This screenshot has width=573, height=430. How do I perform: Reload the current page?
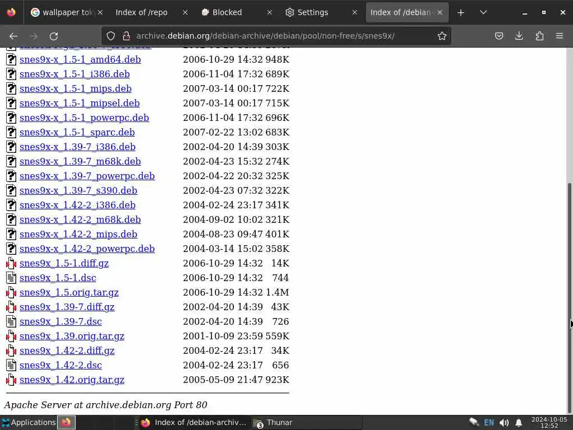click(x=54, y=36)
